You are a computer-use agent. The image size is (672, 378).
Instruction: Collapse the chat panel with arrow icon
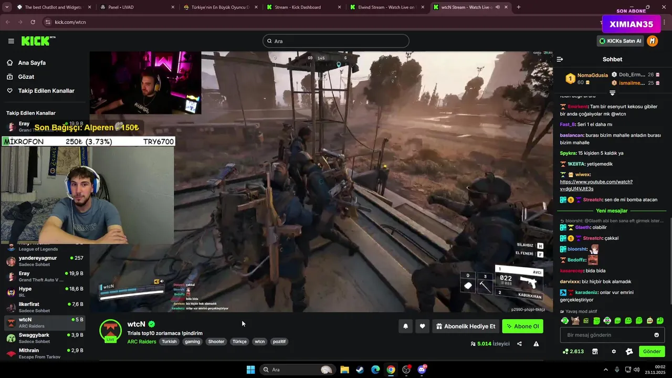(560, 59)
